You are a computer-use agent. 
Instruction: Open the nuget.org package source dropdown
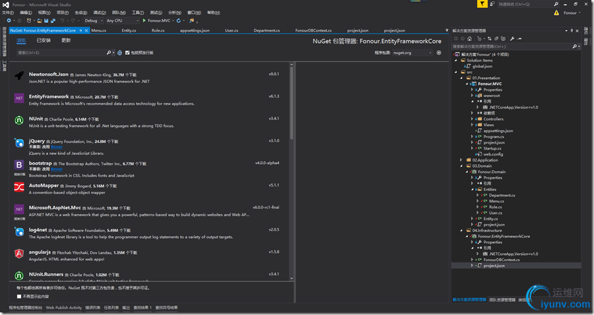coord(412,53)
